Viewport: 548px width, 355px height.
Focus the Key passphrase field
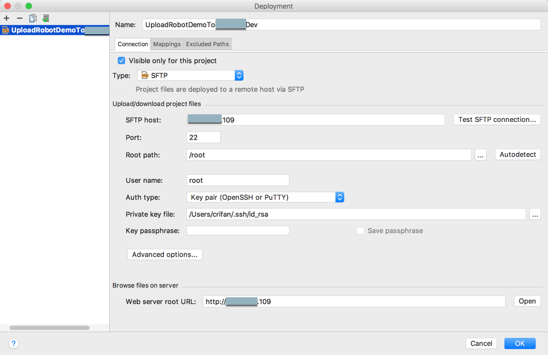click(x=238, y=230)
